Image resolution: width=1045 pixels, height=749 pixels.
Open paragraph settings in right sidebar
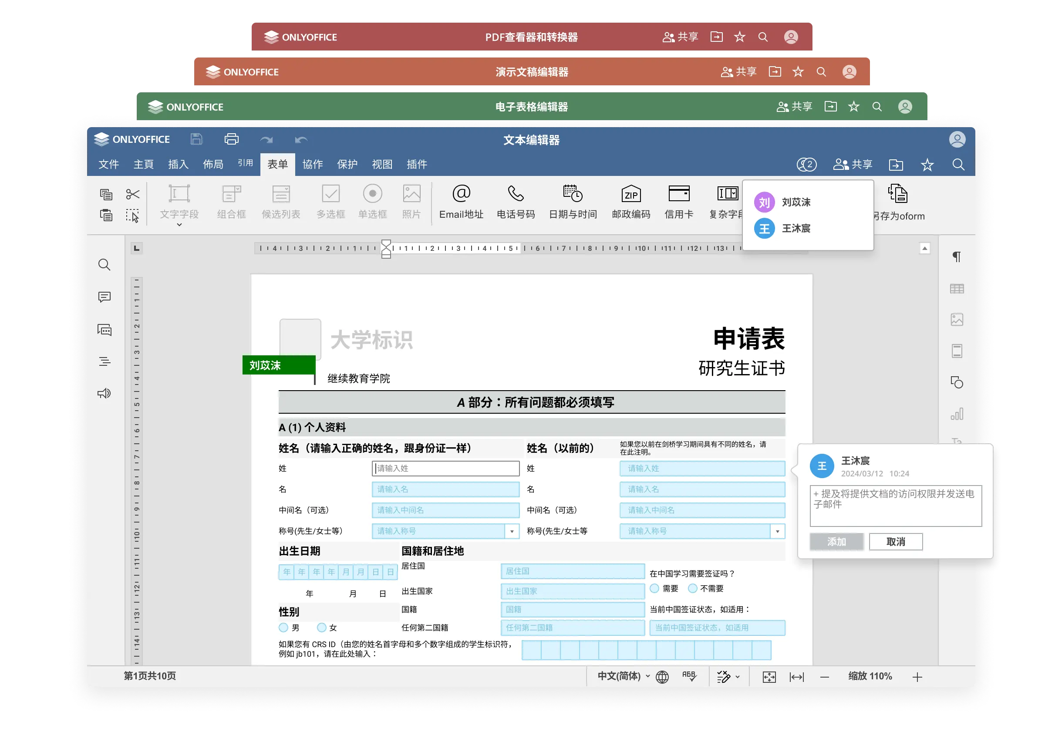pos(957,257)
